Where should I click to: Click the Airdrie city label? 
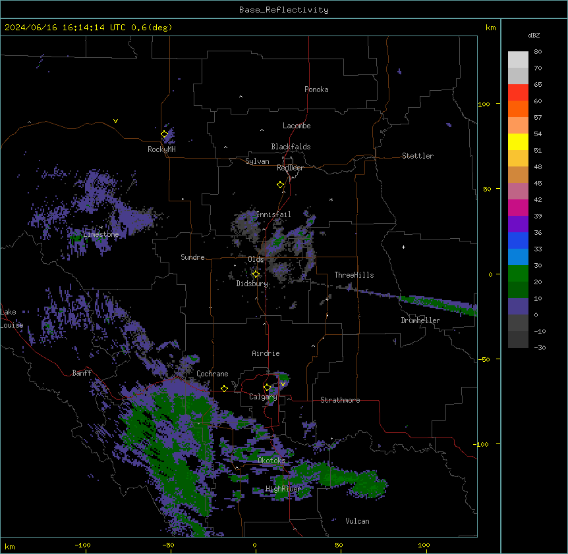266,353
